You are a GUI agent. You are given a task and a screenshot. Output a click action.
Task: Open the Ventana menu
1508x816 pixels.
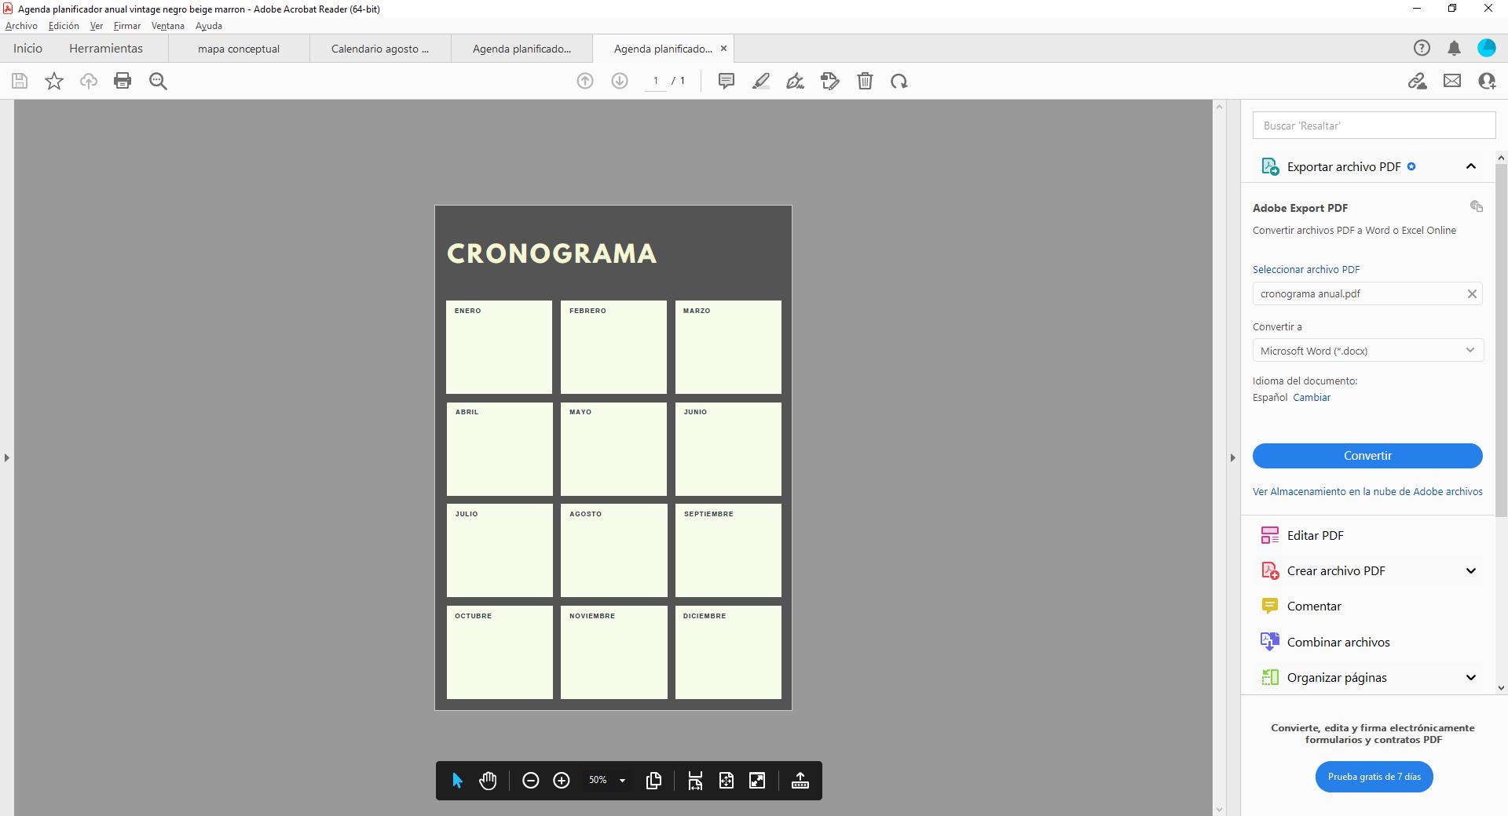(168, 26)
